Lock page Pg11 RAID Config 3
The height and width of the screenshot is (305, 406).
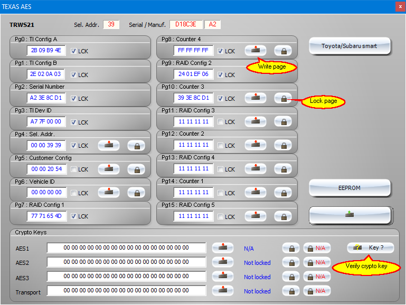[x=284, y=121]
